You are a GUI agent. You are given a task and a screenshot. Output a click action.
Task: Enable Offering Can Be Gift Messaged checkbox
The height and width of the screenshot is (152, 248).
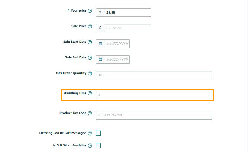point(99,133)
